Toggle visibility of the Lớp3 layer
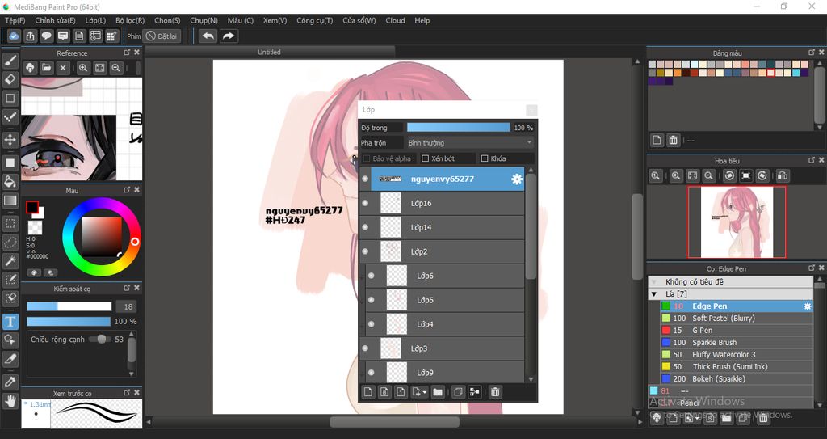Screen dimensions: 827x439 point(365,348)
